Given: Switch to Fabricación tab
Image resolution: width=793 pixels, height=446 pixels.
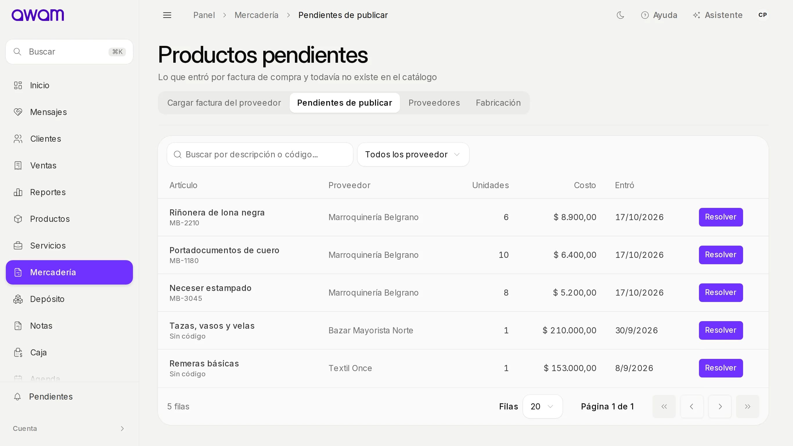Looking at the screenshot, I should tap(498, 103).
